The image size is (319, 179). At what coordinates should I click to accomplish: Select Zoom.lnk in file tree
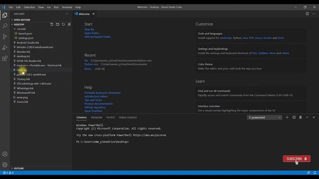(x=22, y=102)
